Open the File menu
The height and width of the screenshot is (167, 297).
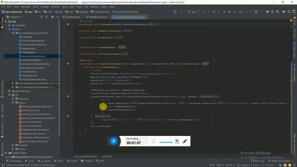(x=3, y=6)
